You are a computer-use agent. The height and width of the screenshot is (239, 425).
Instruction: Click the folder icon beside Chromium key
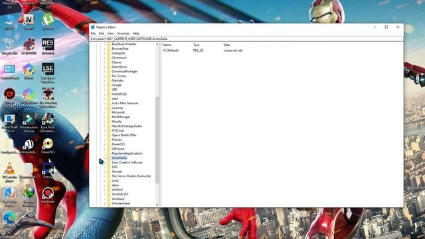coord(108,58)
